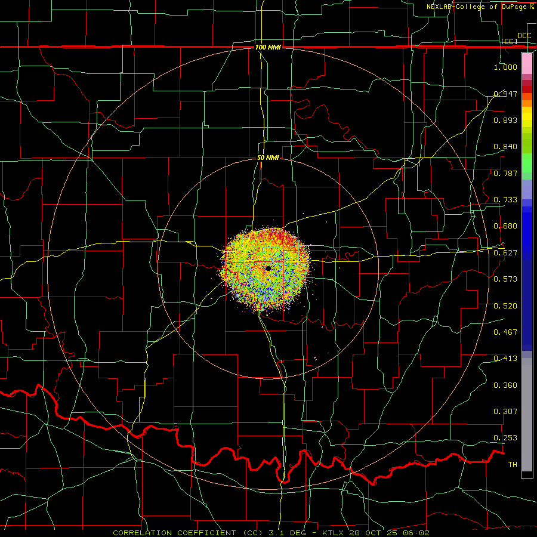The height and width of the screenshot is (537, 537).
Task: Select the 0.253 scale value
Action: 505,438
